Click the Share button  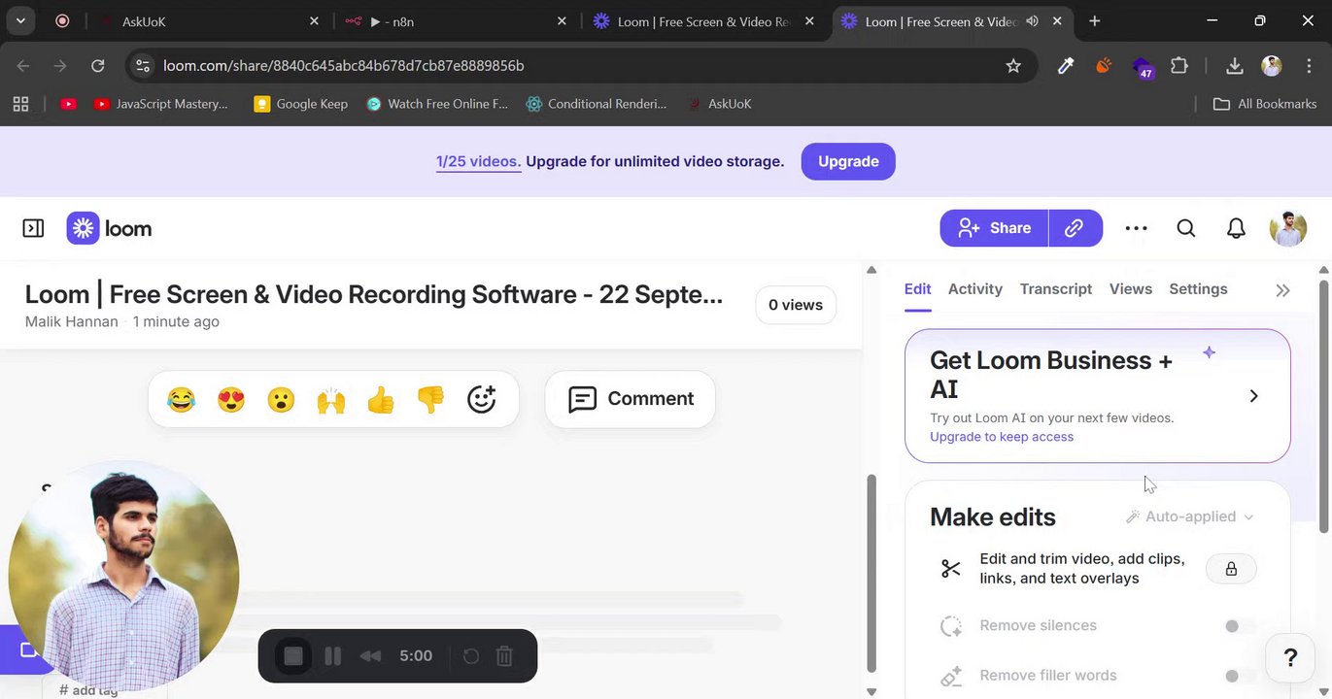click(x=994, y=228)
